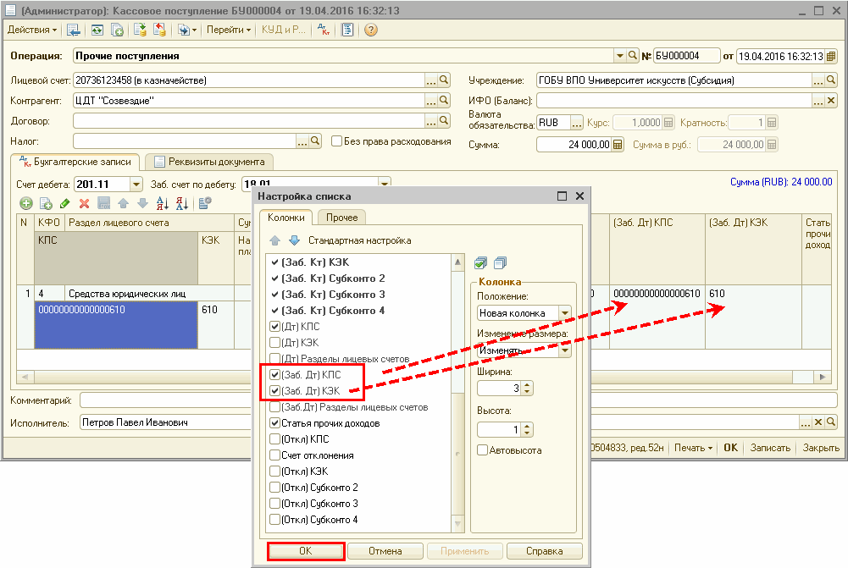Add a new row with green plus icon

click(26, 203)
